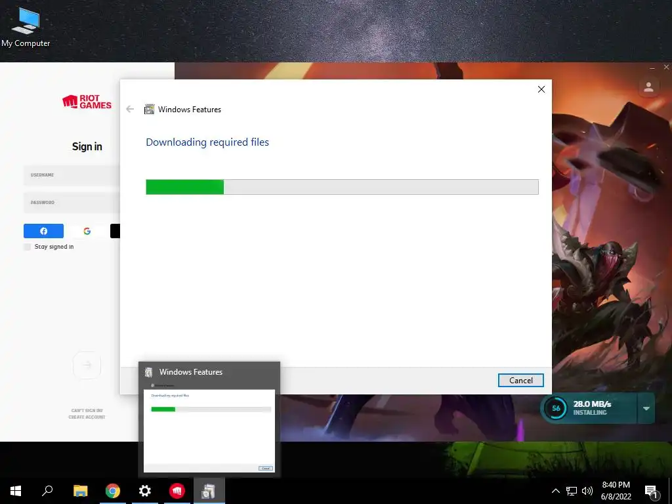
Task: Click the Windows Features taskbar preview thumbnail
Action: click(x=209, y=419)
